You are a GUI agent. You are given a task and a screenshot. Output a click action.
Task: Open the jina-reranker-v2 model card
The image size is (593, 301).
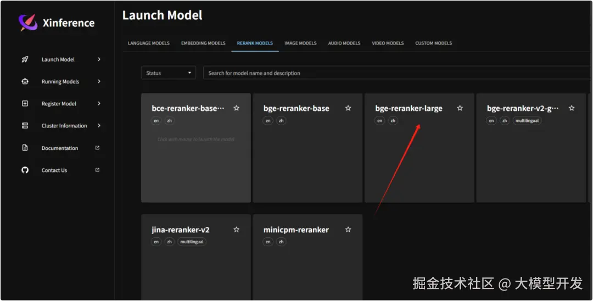pos(196,257)
